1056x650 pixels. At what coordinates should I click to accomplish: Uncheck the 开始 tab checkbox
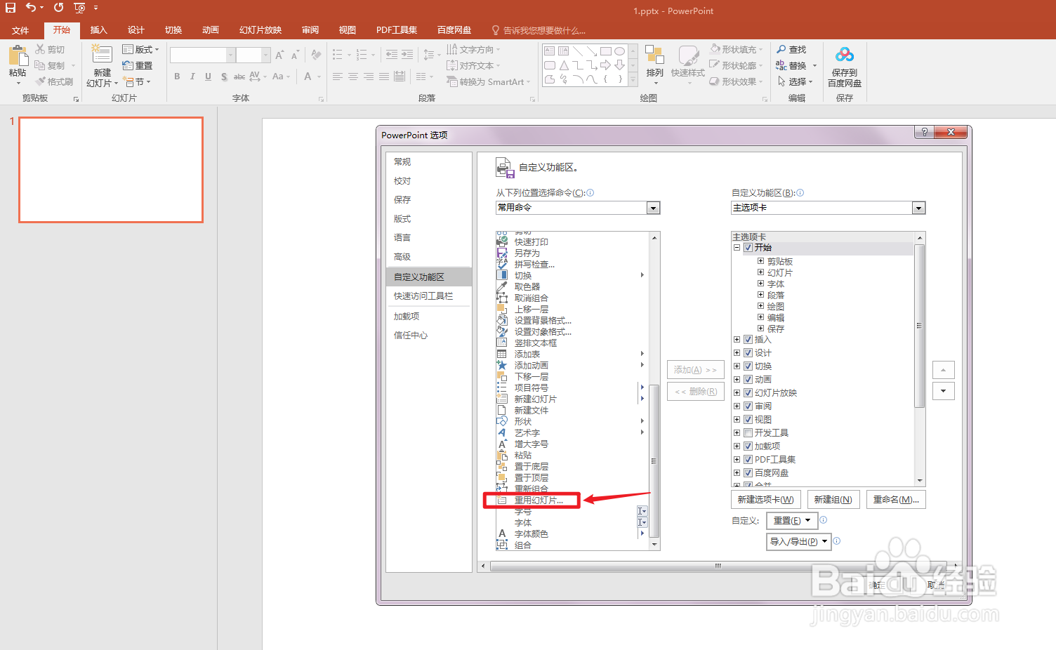pyautogui.click(x=748, y=248)
